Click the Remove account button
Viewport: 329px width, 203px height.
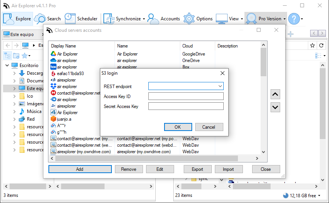tap(129, 169)
